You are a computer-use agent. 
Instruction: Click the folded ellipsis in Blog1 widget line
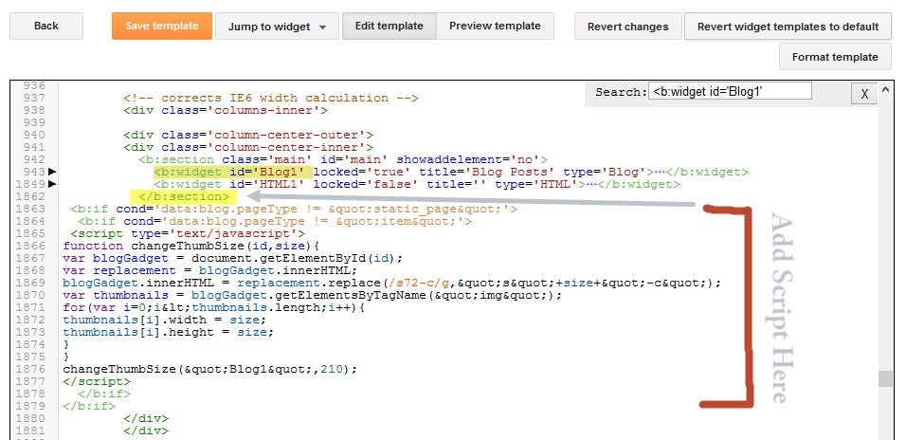(x=658, y=173)
